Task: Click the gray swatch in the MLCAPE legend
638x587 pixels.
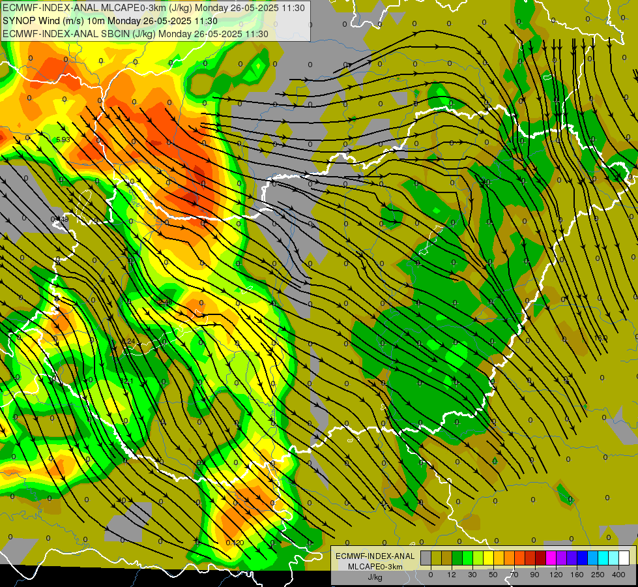Action: coord(426,558)
